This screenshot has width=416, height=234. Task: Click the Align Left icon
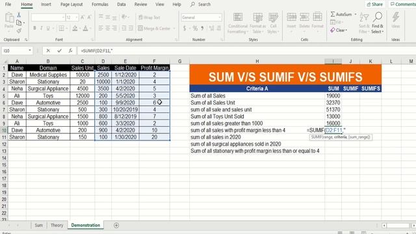(x=101, y=28)
